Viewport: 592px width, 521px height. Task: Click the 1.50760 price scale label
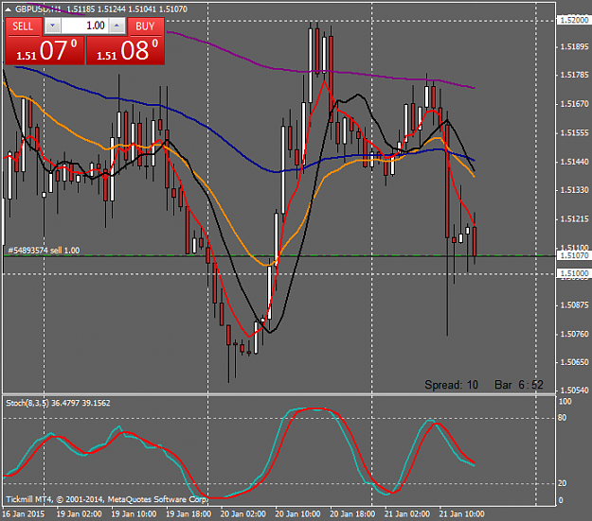tap(574, 334)
